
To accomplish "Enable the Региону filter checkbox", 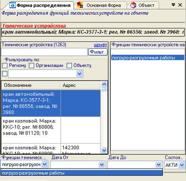I will [x=4, y=65].
